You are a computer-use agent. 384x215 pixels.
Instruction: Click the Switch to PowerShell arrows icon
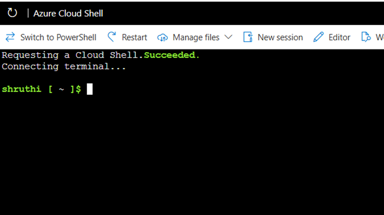10,37
